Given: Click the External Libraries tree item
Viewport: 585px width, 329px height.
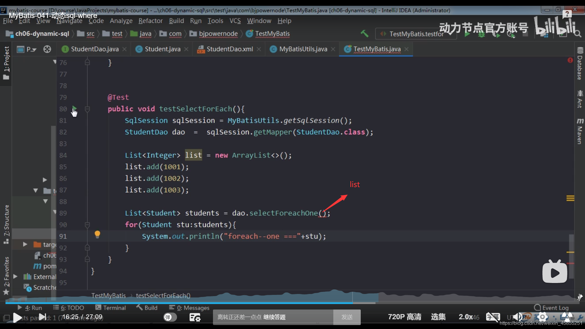Looking at the screenshot, I should [x=40, y=277].
